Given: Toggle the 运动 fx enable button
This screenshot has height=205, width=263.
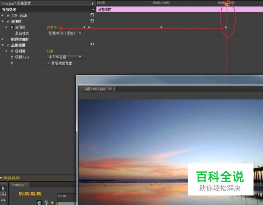Looking at the screenshot, I should [8, 16].
